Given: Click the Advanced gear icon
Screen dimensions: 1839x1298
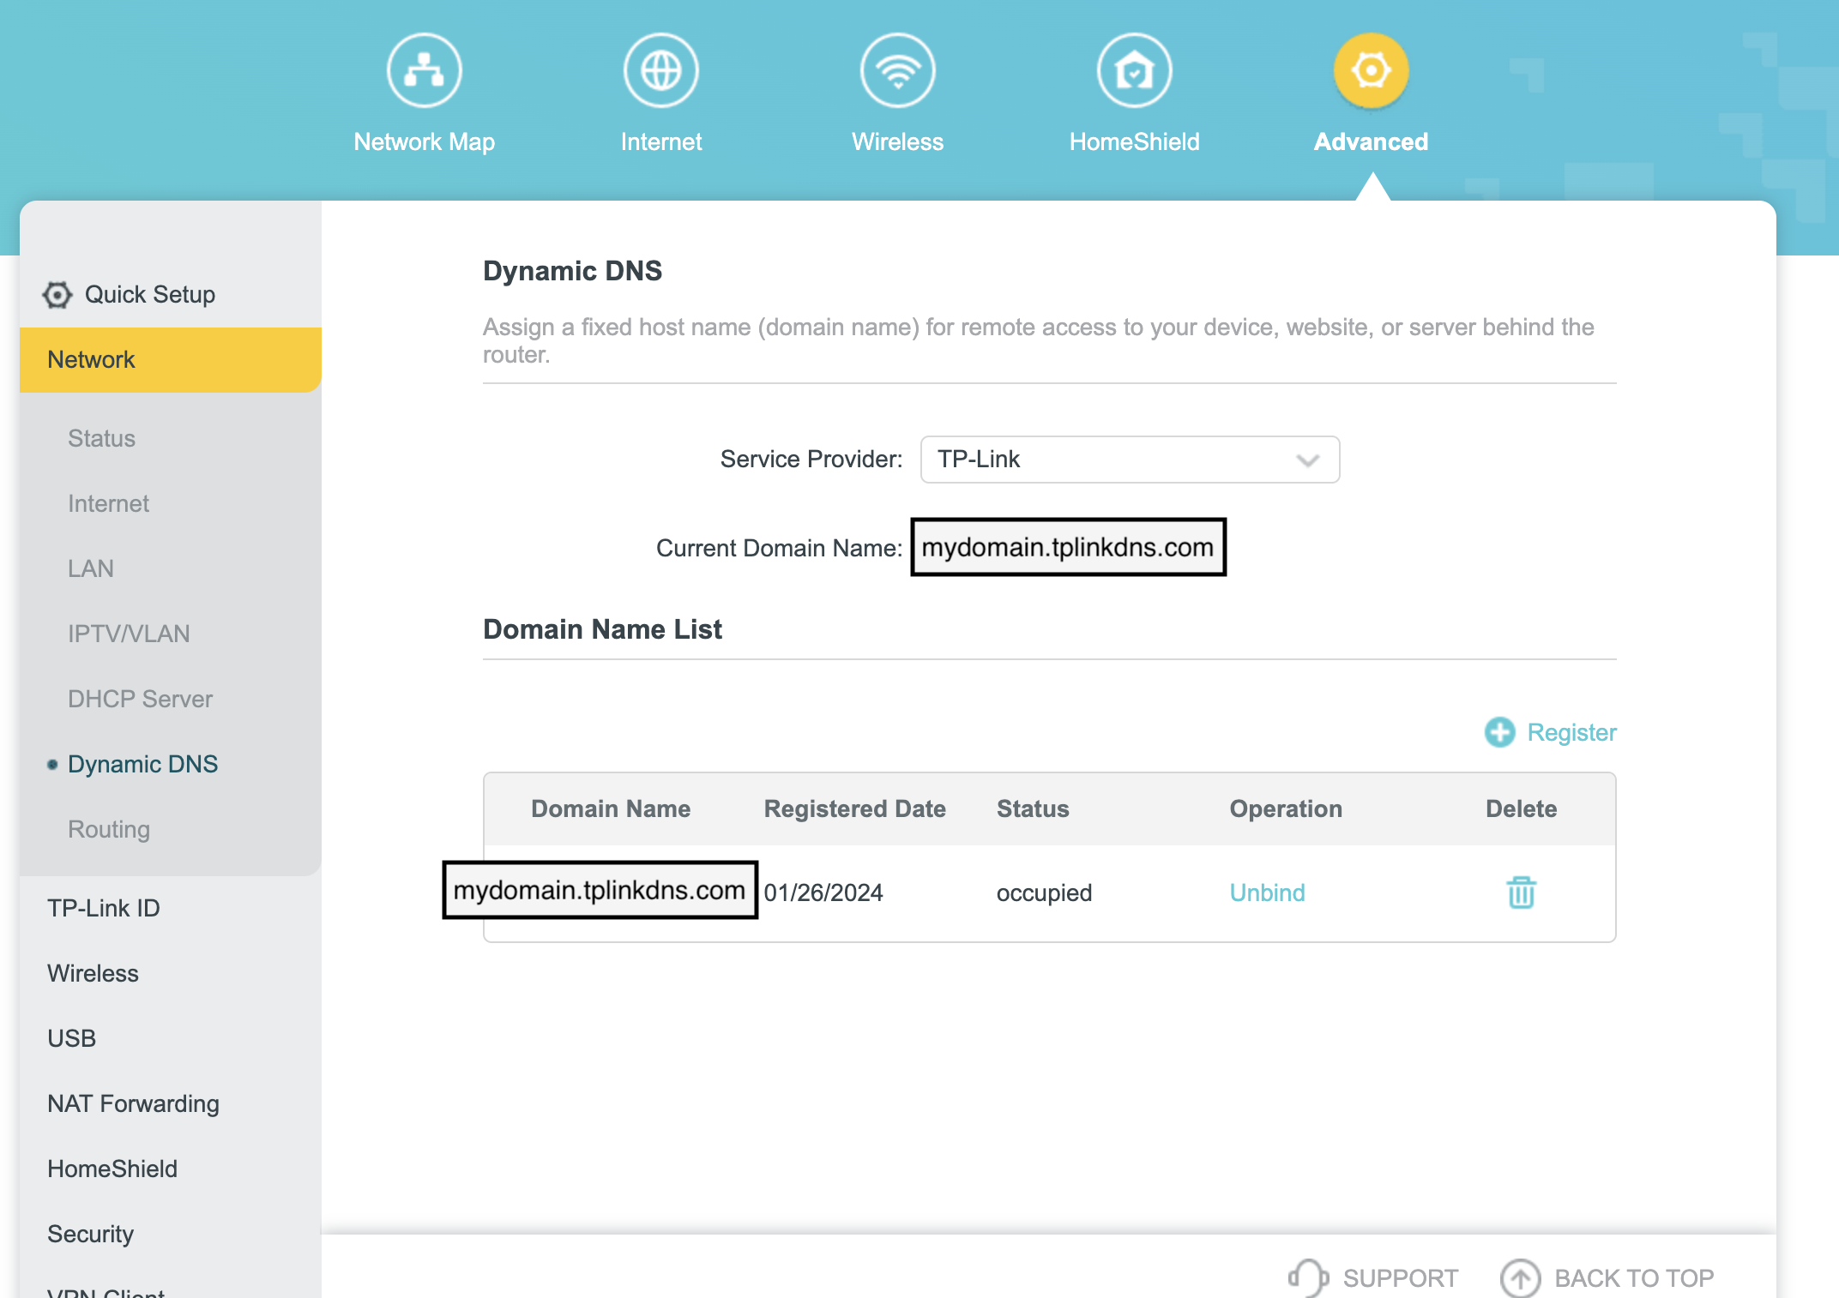Looking at the screenshot, I should coord(1371,70).
